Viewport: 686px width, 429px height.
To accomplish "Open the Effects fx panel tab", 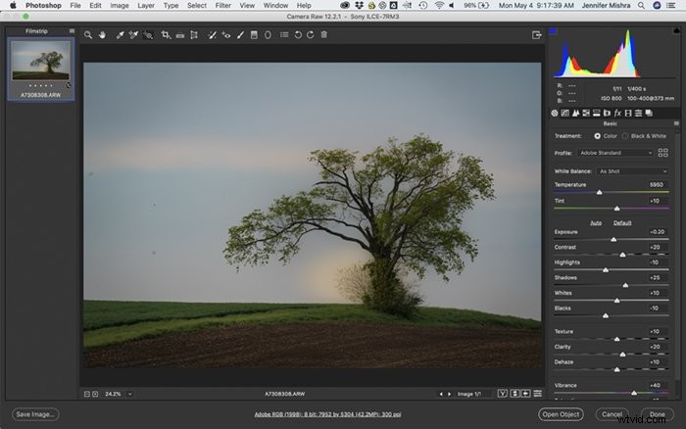I will click(617, 114).
